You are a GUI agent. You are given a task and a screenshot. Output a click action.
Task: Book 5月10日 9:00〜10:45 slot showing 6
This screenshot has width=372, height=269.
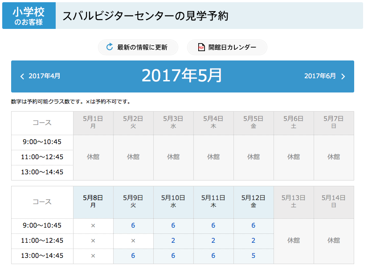coord(173,225)
